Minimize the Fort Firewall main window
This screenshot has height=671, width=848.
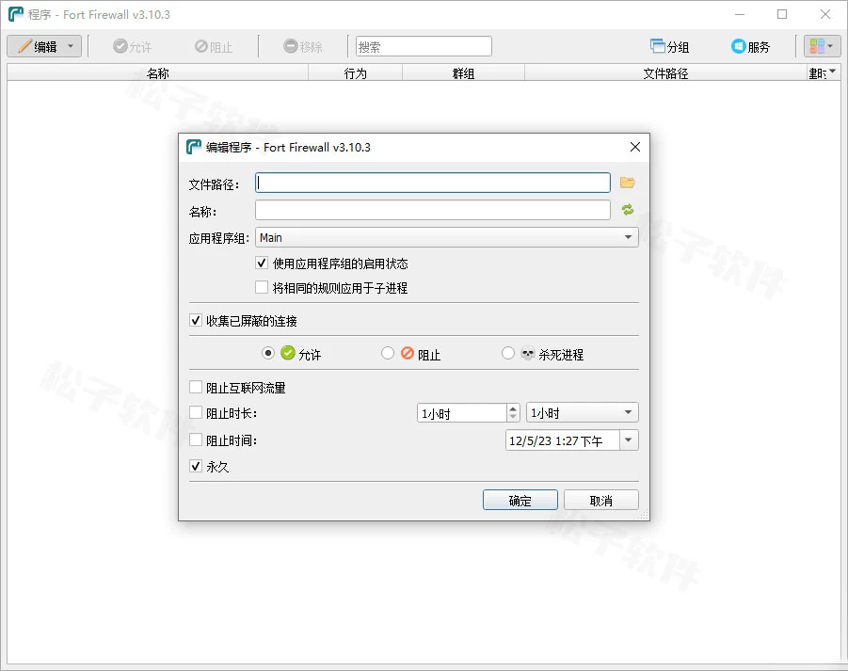point(740,14)
